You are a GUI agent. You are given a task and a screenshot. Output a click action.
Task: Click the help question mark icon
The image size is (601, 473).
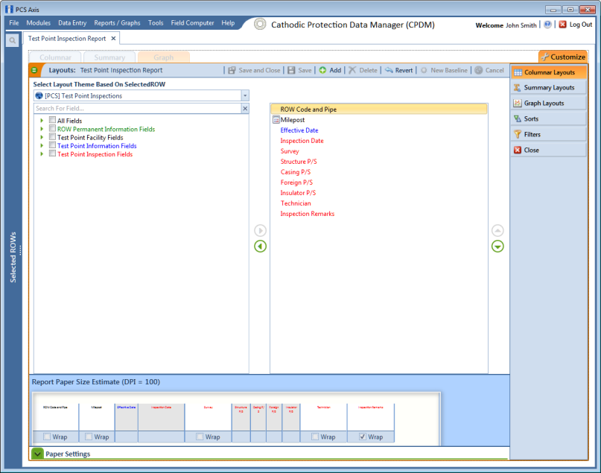(547, 25)
